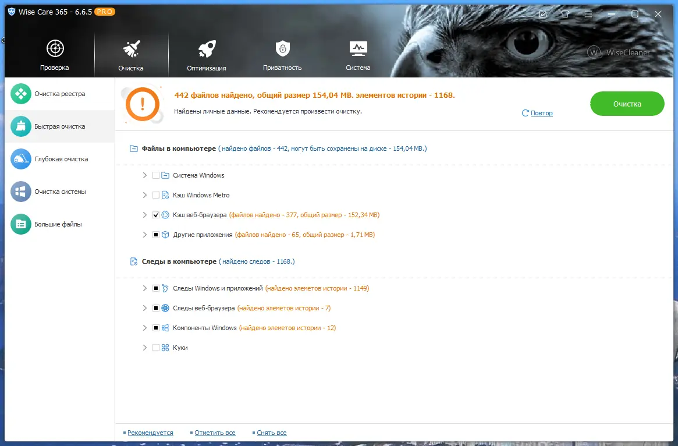Click 'найдено элеметов истории - 1149' text

[317, 288]
